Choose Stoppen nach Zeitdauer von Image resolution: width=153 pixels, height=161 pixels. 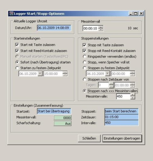click(84, 79)
